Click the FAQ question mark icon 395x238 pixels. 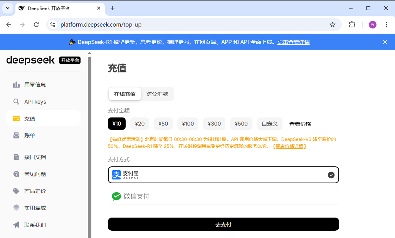(x=16, y=174)
